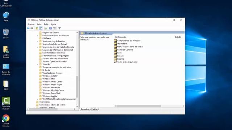Click tree pane horizontal scroll right arrow
The height and width of the screenshot is (130, 232).
click(74, 109)
